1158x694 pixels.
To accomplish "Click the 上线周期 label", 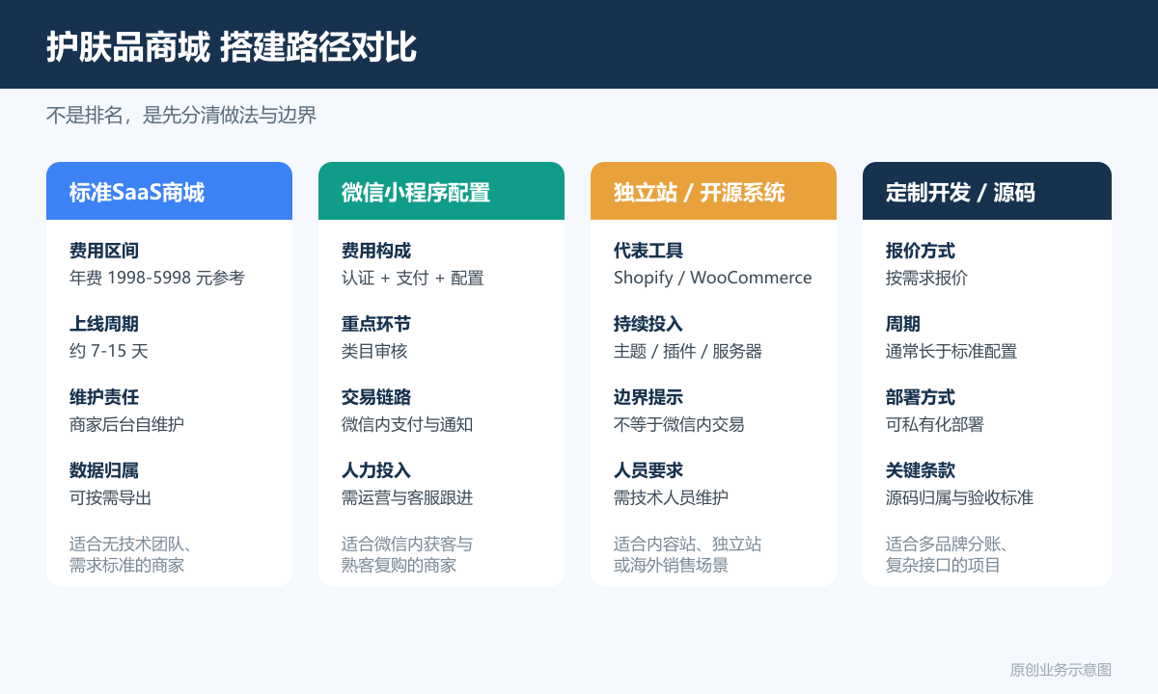I will coord(104,324).
